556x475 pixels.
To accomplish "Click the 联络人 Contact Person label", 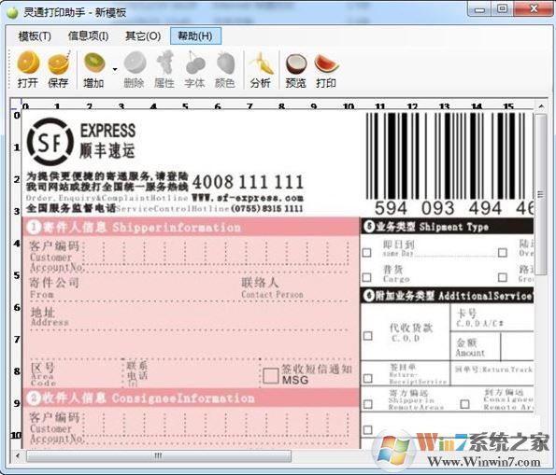I will click(272, 288).
